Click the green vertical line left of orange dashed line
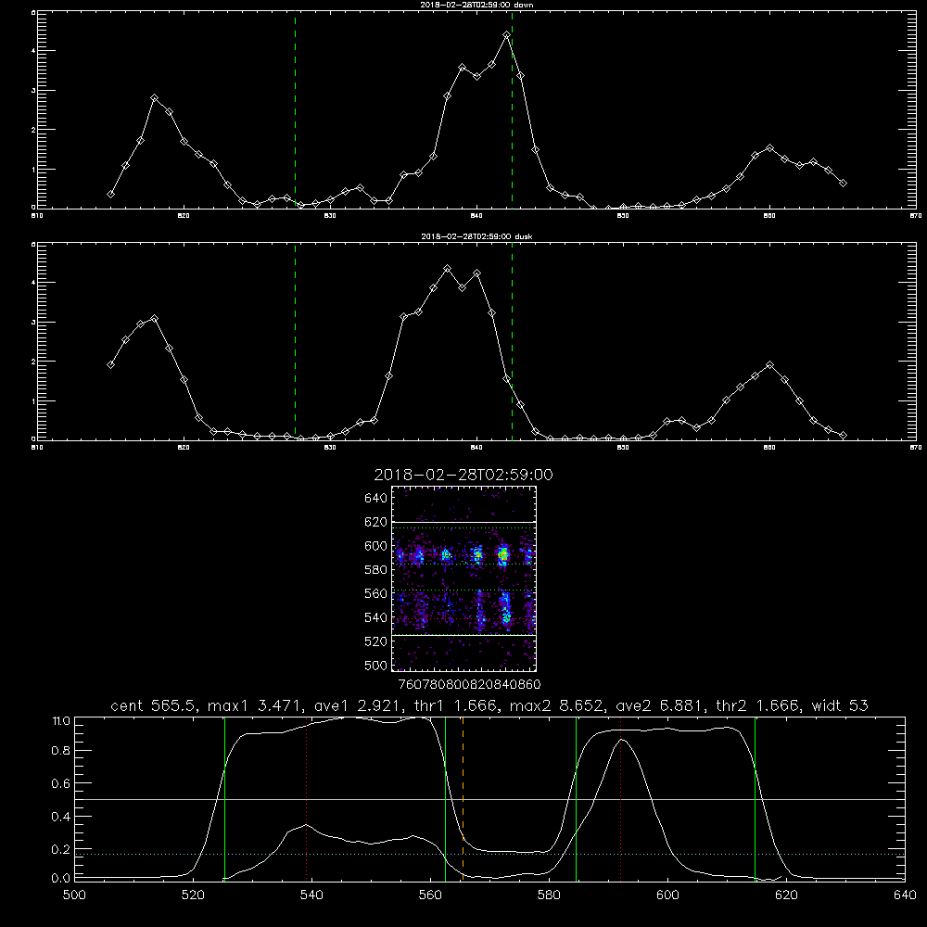Screen dimensions: 927x927 (x=445, y=798)
